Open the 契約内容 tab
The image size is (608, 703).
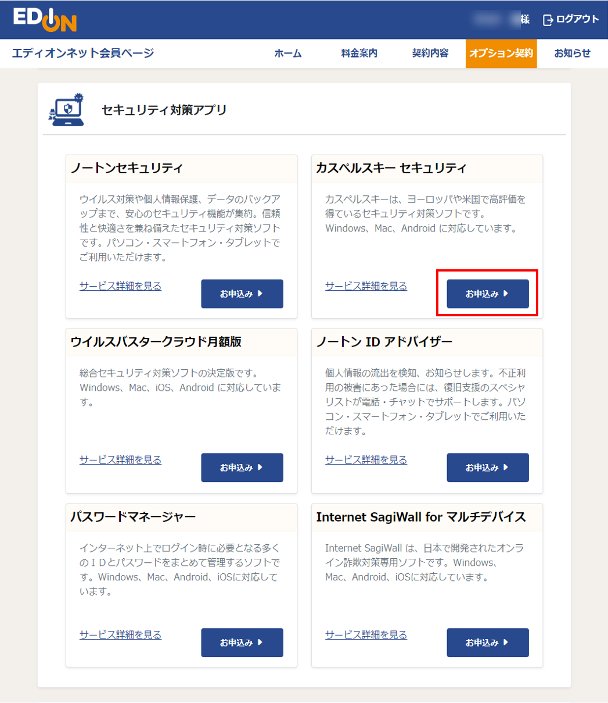point(430,53)
